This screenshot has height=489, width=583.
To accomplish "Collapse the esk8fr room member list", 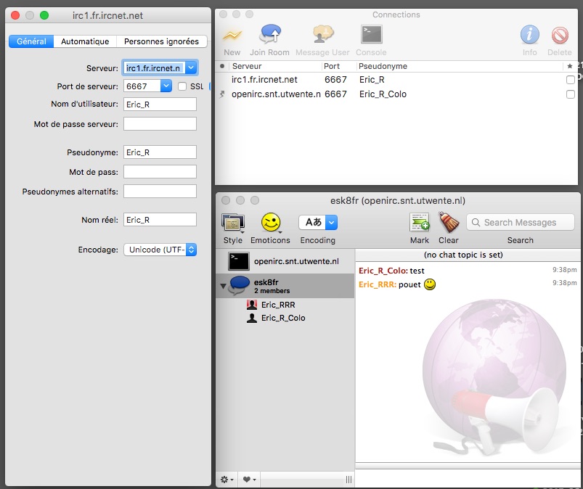I will tap(223, 286).
